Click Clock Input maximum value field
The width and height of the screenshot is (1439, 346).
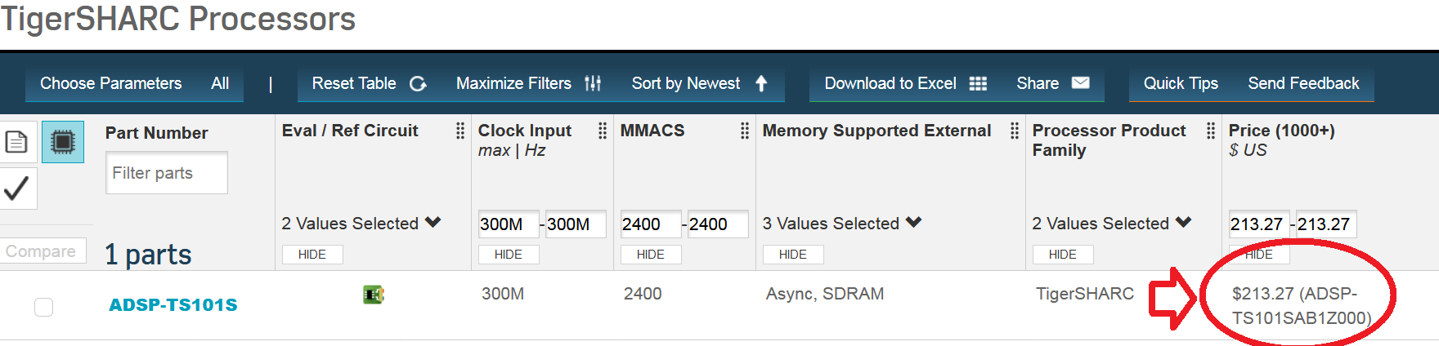(x=576, y=224)
